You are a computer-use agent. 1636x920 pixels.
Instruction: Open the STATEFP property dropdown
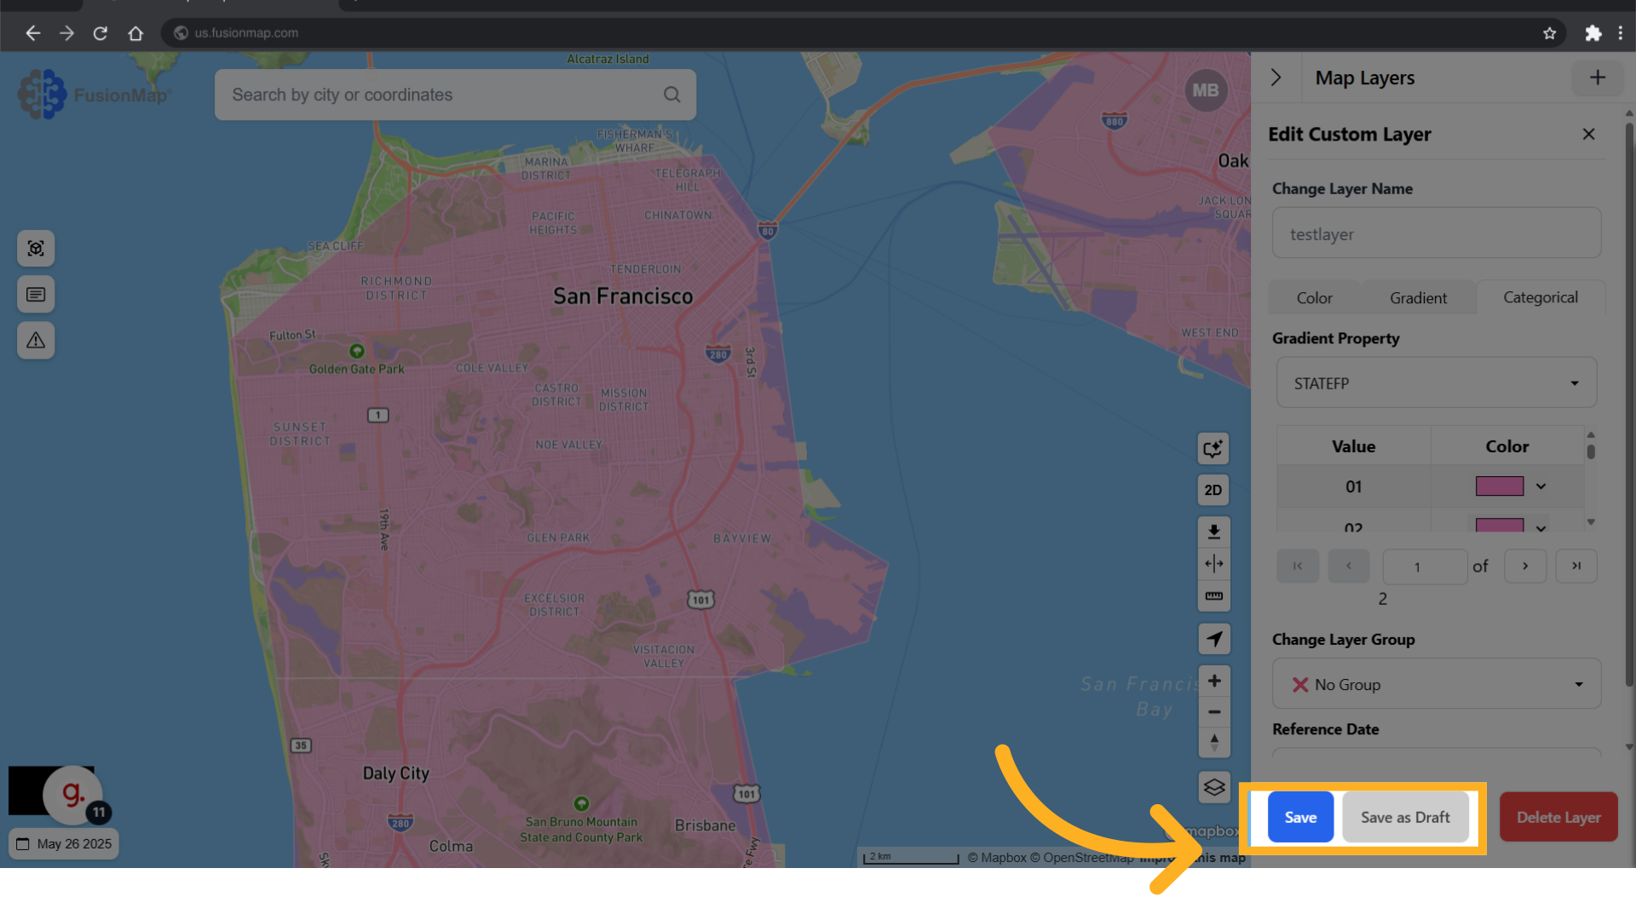click(x=1437, y=383)
